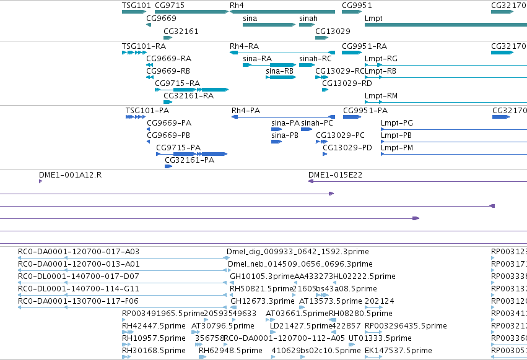
Task: Select protein label CG13029-PD
Action: click(347, 147)
